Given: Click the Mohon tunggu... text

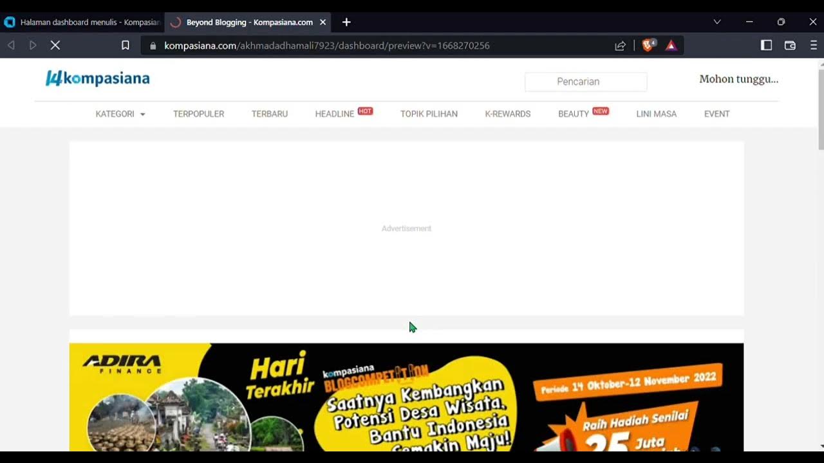Looking at the screenshot, I should point(739,79).
